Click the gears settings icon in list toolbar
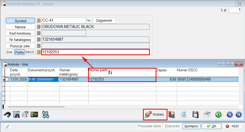Image resolution: width=245 pixels, height=132 pixels. point(46,115)
